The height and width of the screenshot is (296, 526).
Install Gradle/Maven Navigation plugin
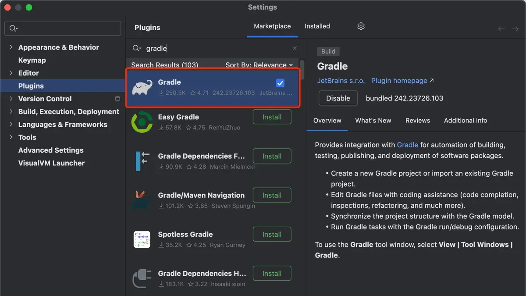point(272,195)
